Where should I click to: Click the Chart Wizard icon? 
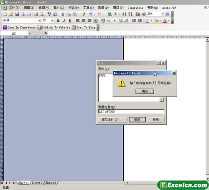(x=138, y=14)
